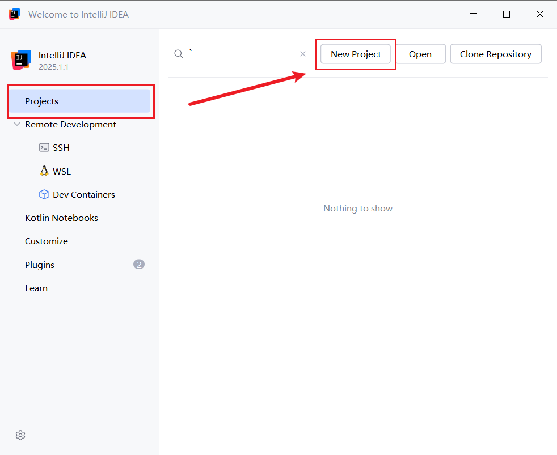Viewport: 557px width, 455px height.
Task: Maximize the Welcome window
Action: coord(507,14)
